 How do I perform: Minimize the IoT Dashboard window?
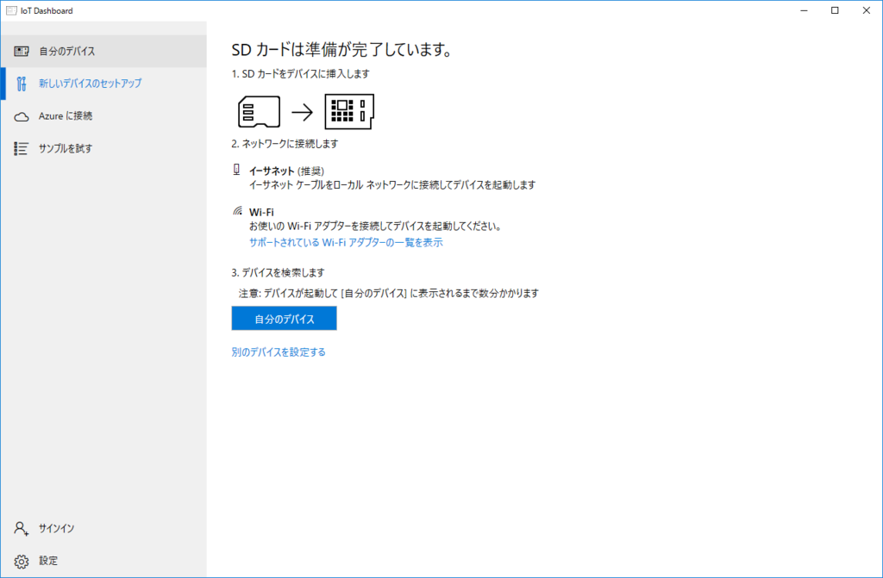[x=805, y=10]
